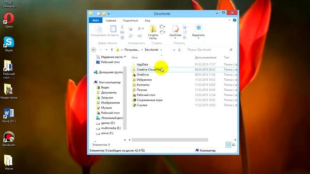The image size is (310, 174).
Task: Switch to the Вид ribbon tab
Action: 147,20
